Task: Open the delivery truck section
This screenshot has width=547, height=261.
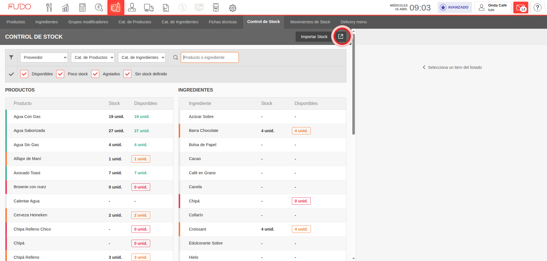Action: (149, 7)
